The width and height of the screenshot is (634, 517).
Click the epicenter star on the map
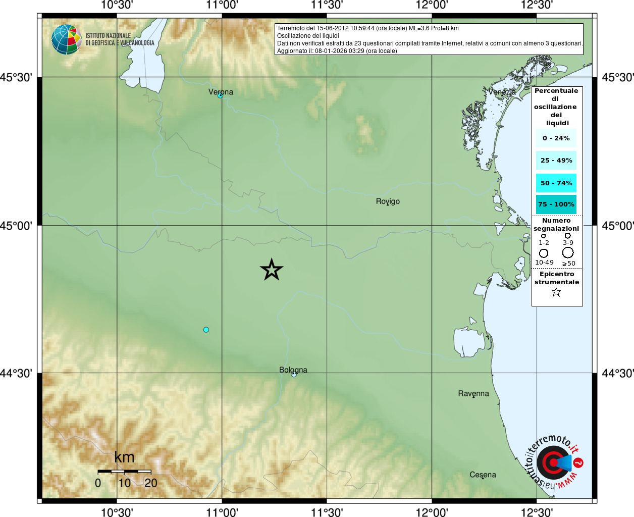pos(272,270)
